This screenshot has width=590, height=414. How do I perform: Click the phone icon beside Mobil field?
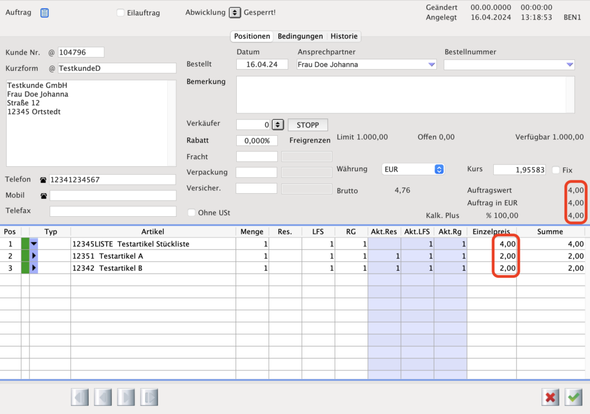(43, 195)
